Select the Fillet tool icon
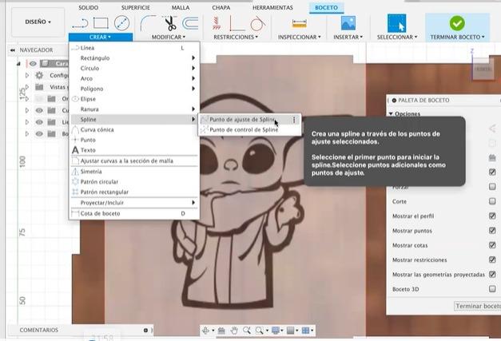501x341 pixels. pos(148,23)
